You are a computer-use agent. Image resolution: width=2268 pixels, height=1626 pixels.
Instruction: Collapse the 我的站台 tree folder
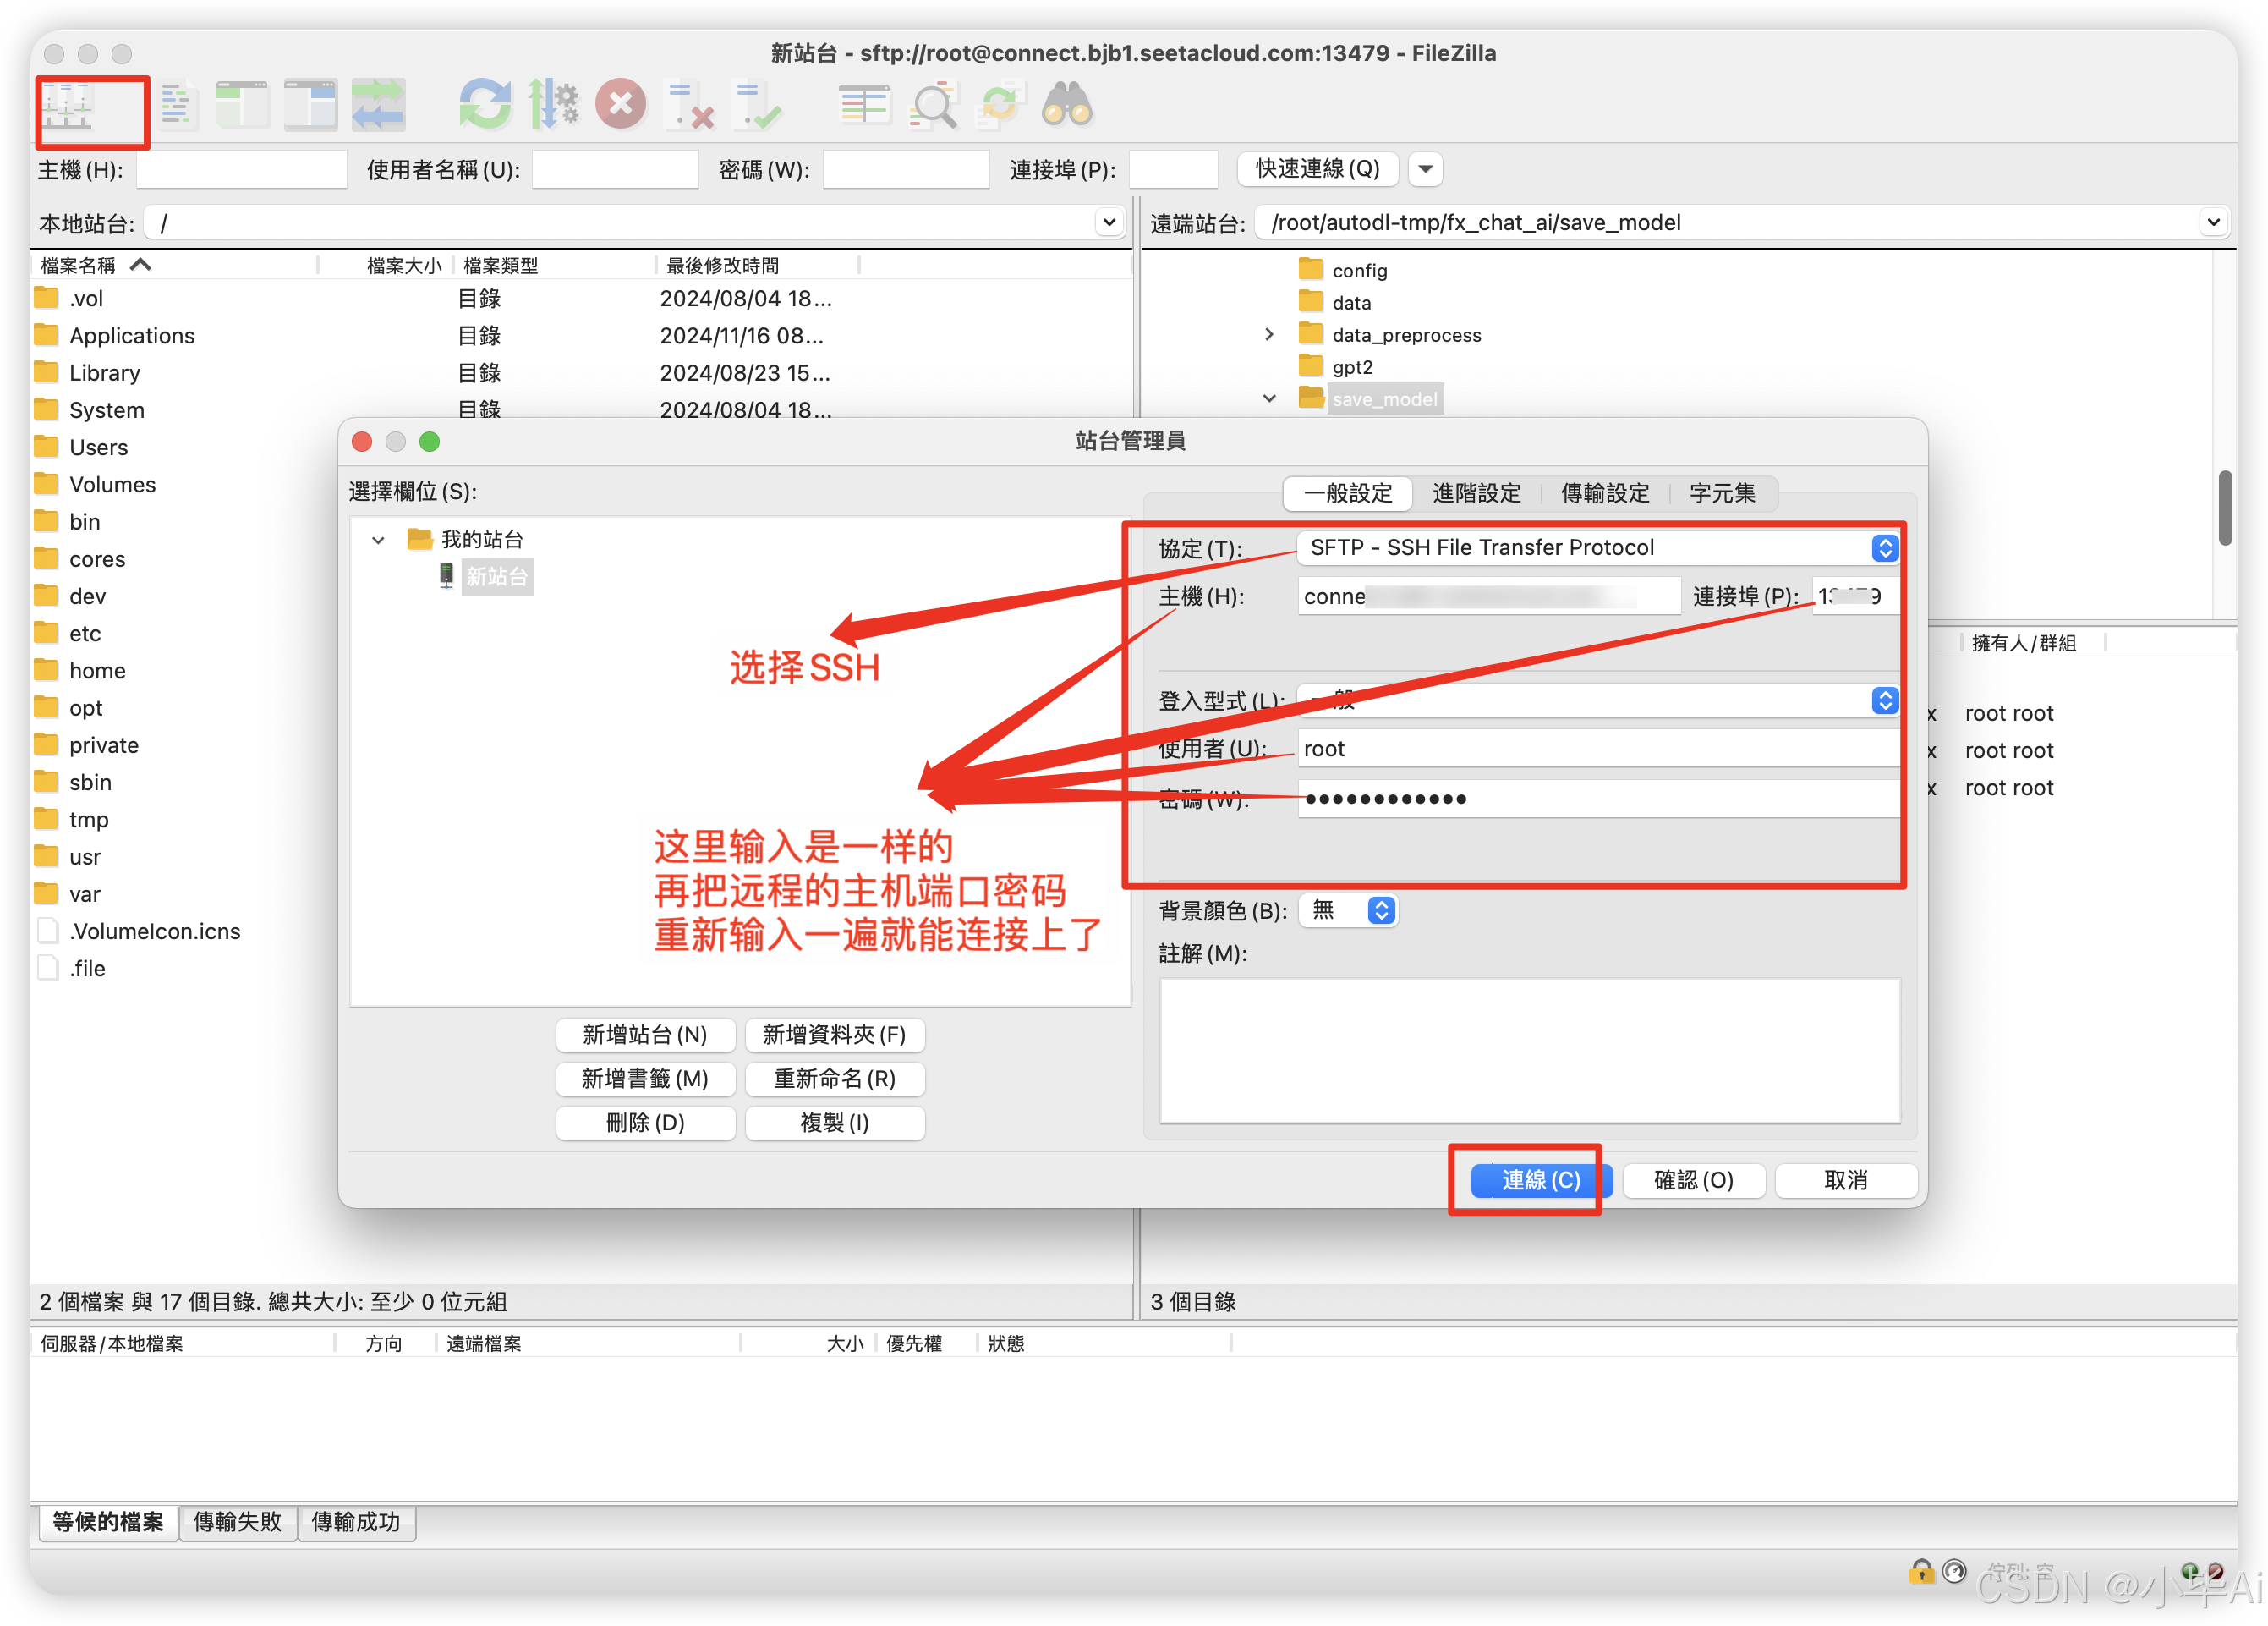click(x=378, y=541)
